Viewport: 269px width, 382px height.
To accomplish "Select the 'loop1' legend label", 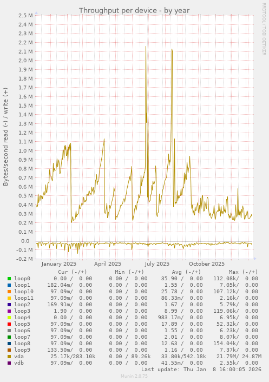I will tap(22, 285).
